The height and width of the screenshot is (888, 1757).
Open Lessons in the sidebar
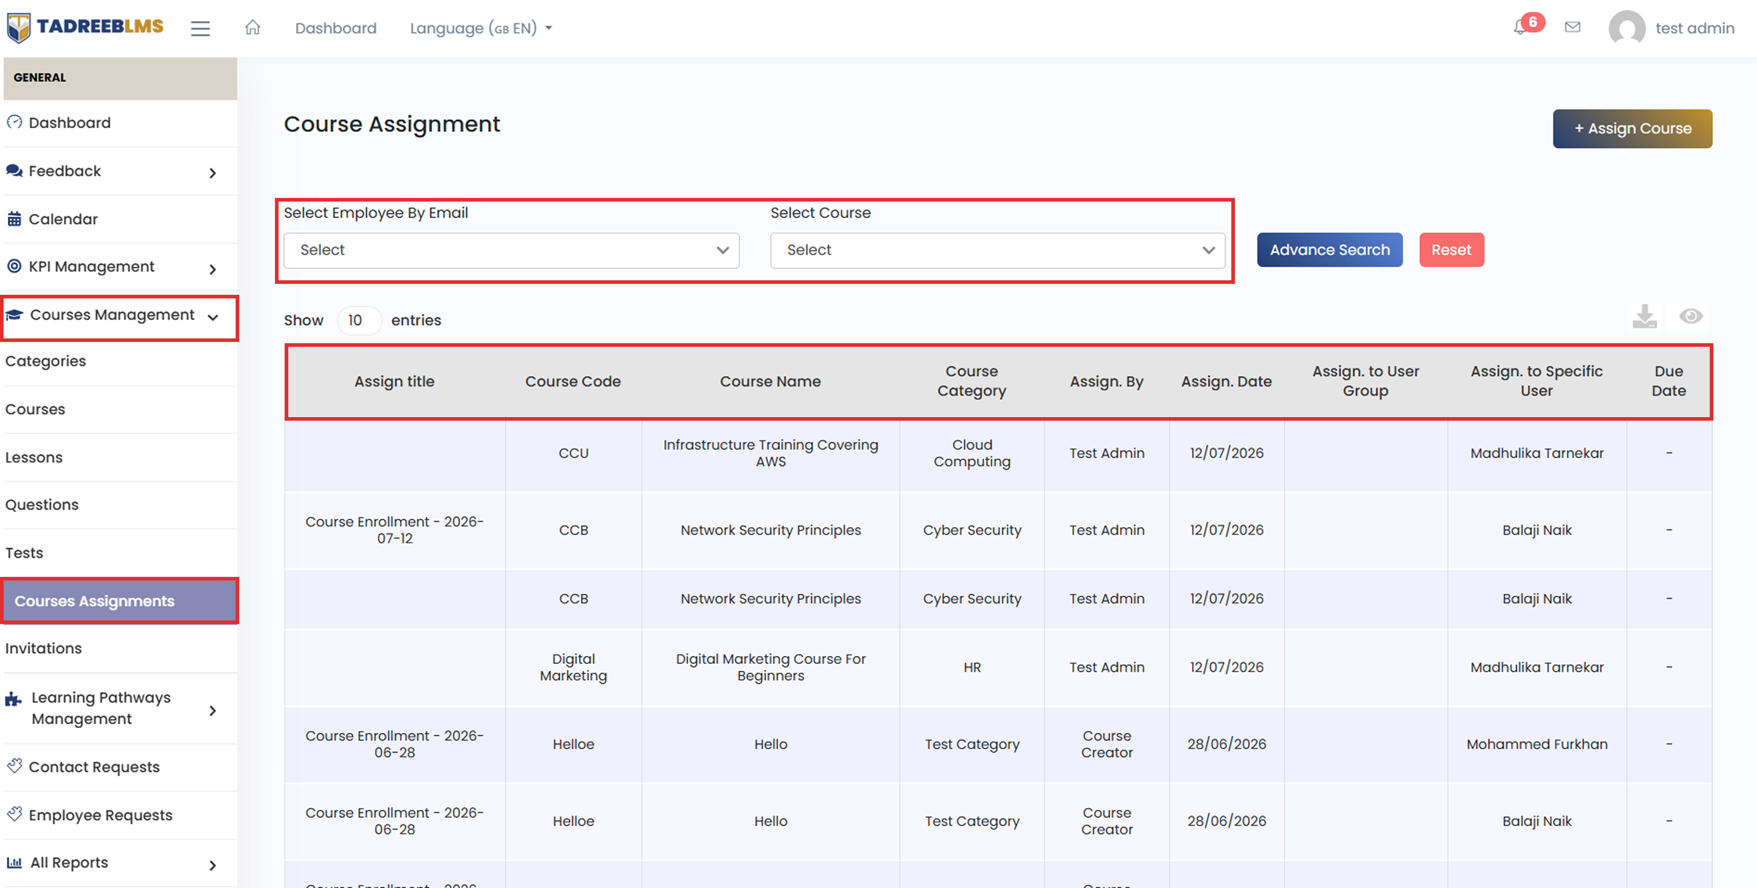tap(34, 457)
